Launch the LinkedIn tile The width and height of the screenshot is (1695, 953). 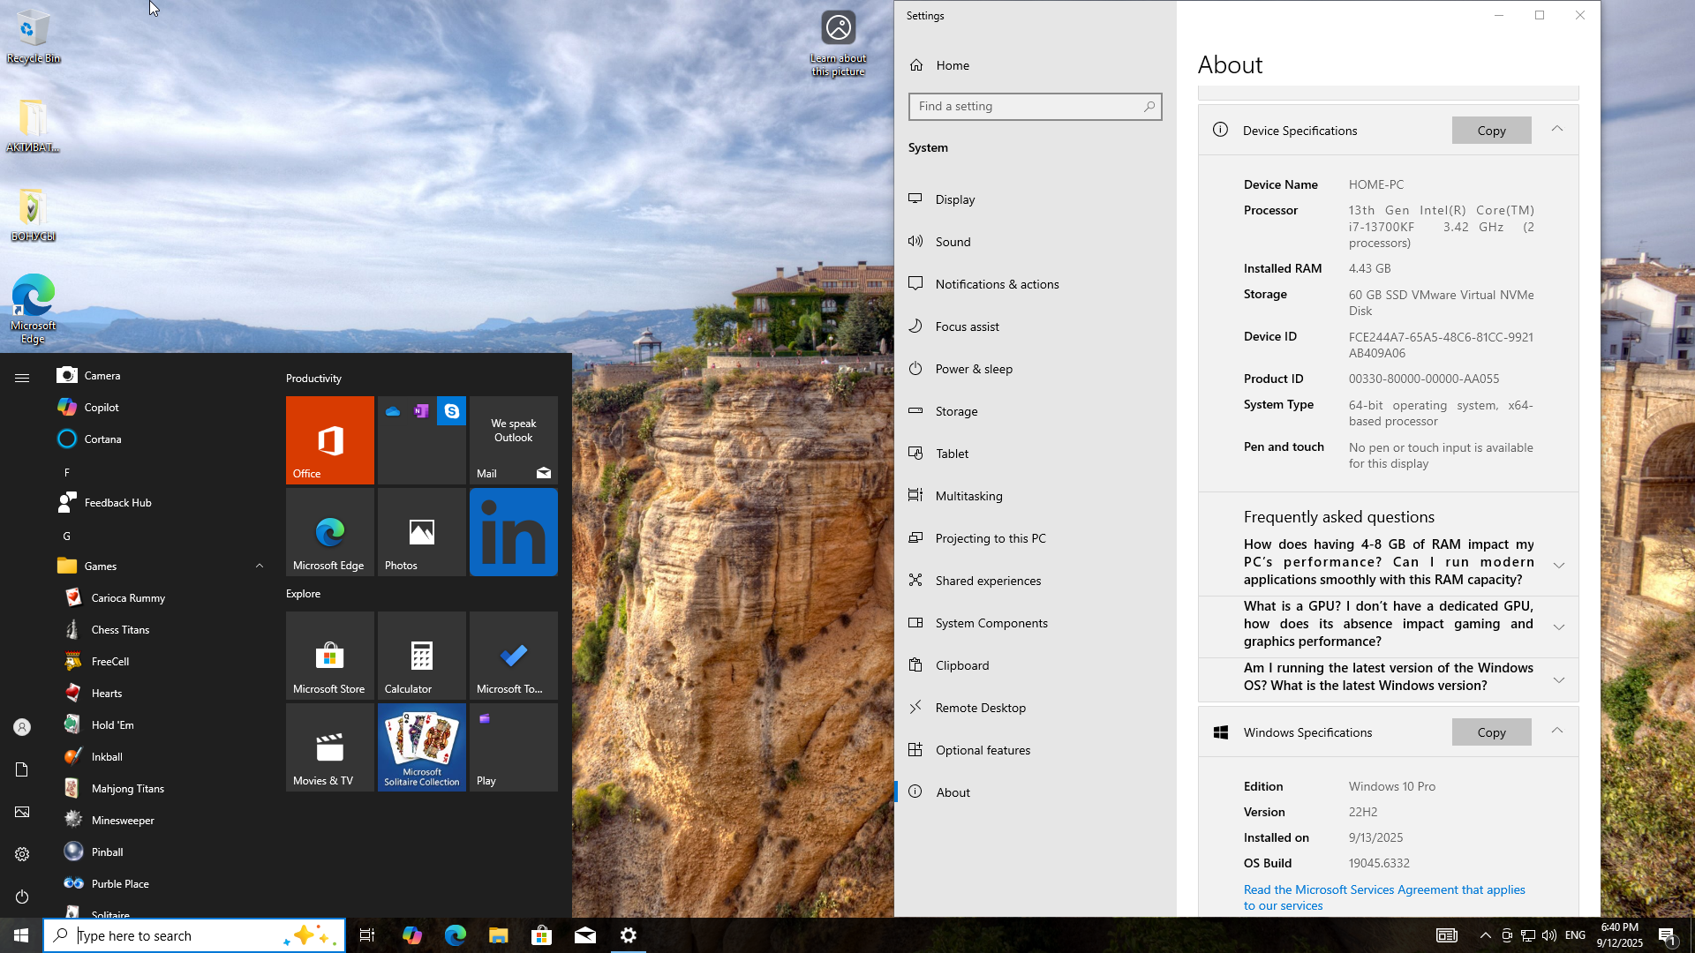(513, 532)
